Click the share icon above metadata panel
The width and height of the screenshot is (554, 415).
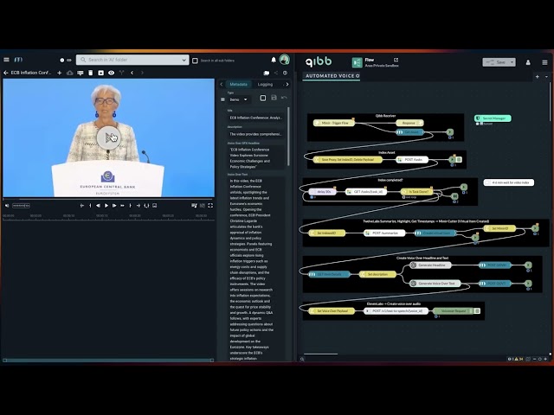coord(276,73)
